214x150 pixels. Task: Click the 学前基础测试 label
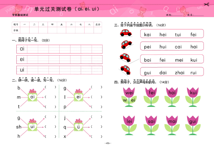coord(20,15)
